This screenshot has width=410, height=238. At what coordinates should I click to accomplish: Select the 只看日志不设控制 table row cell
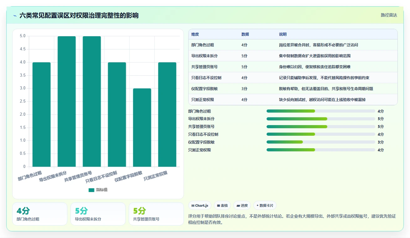tap(206, 78)
